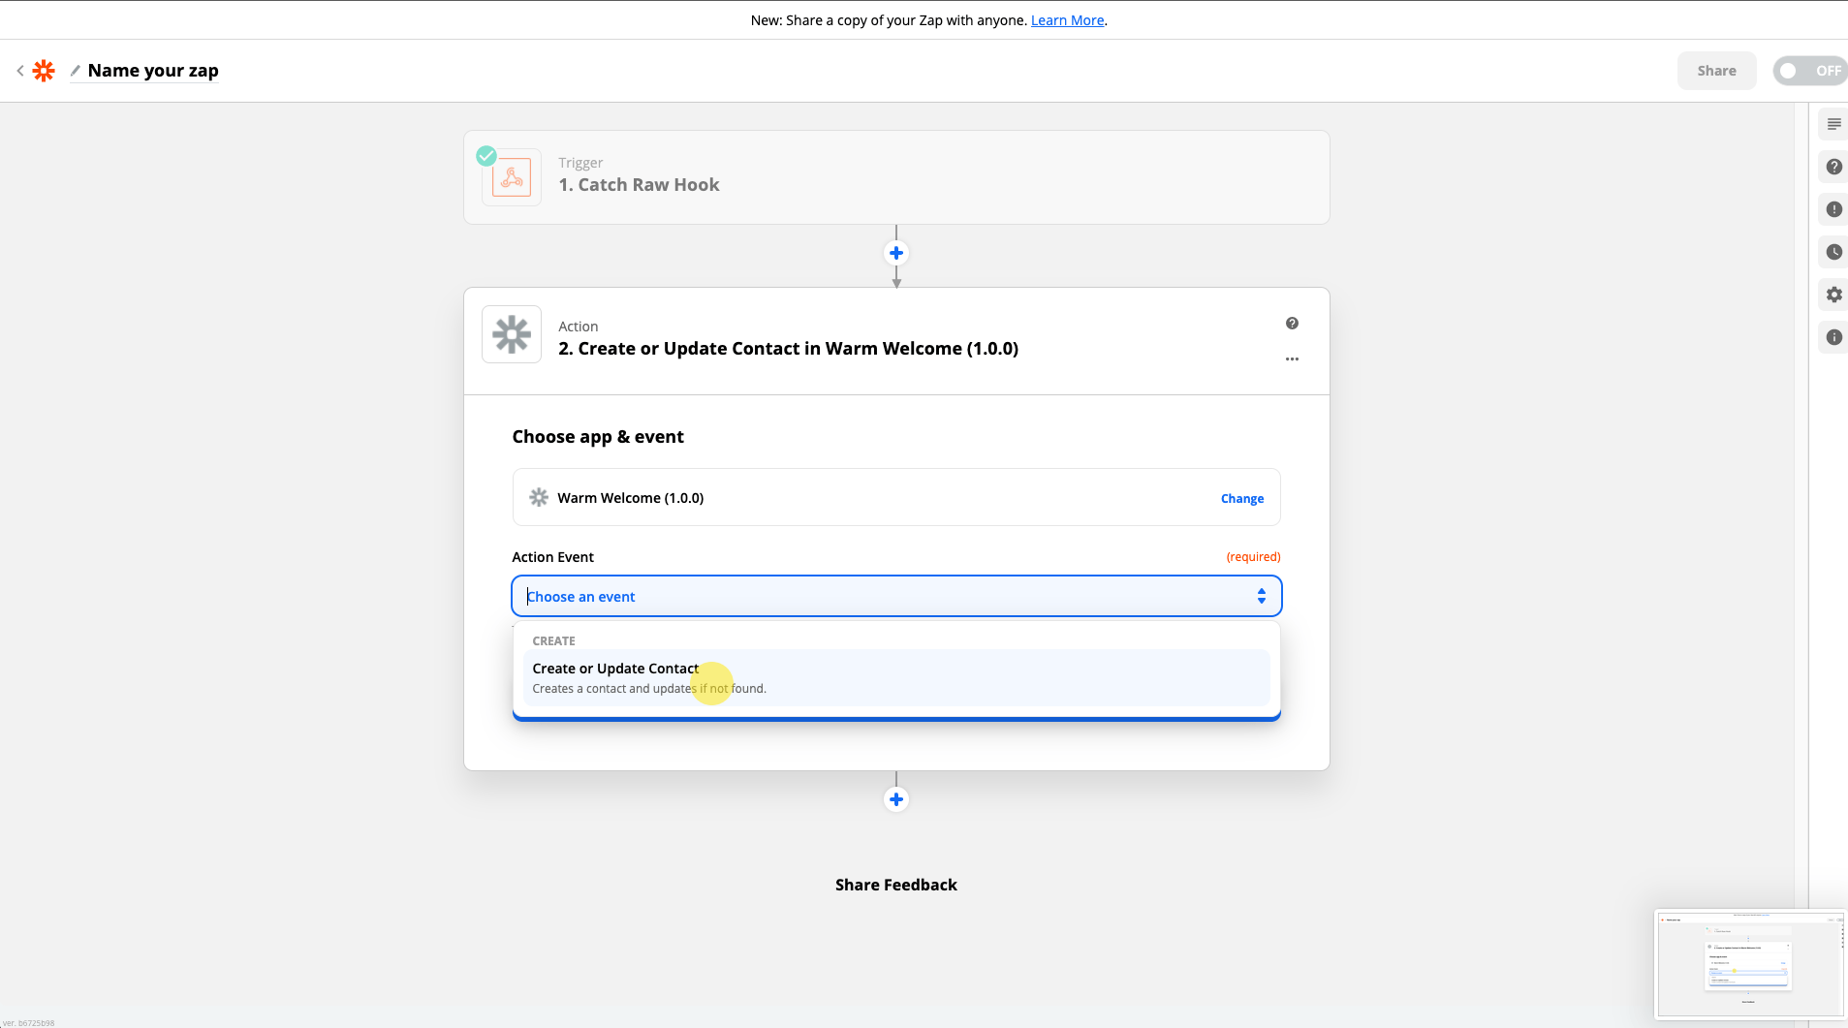This screenshot has height=1028, width=1848.
Task: Open help for the action step
Action: coord(1292,324)
